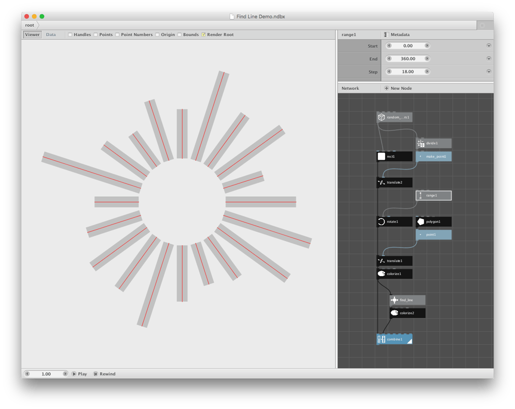
Task: Click the Start value field showing 0.00
Action: (408, 46)
